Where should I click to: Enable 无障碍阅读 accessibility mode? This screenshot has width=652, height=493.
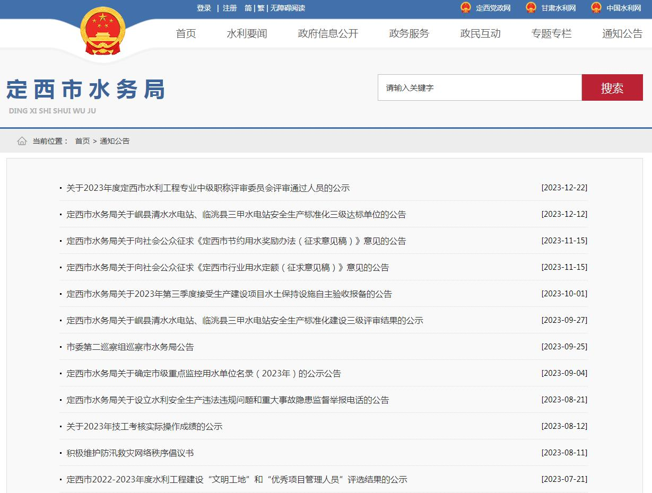[x=288, y=8]
